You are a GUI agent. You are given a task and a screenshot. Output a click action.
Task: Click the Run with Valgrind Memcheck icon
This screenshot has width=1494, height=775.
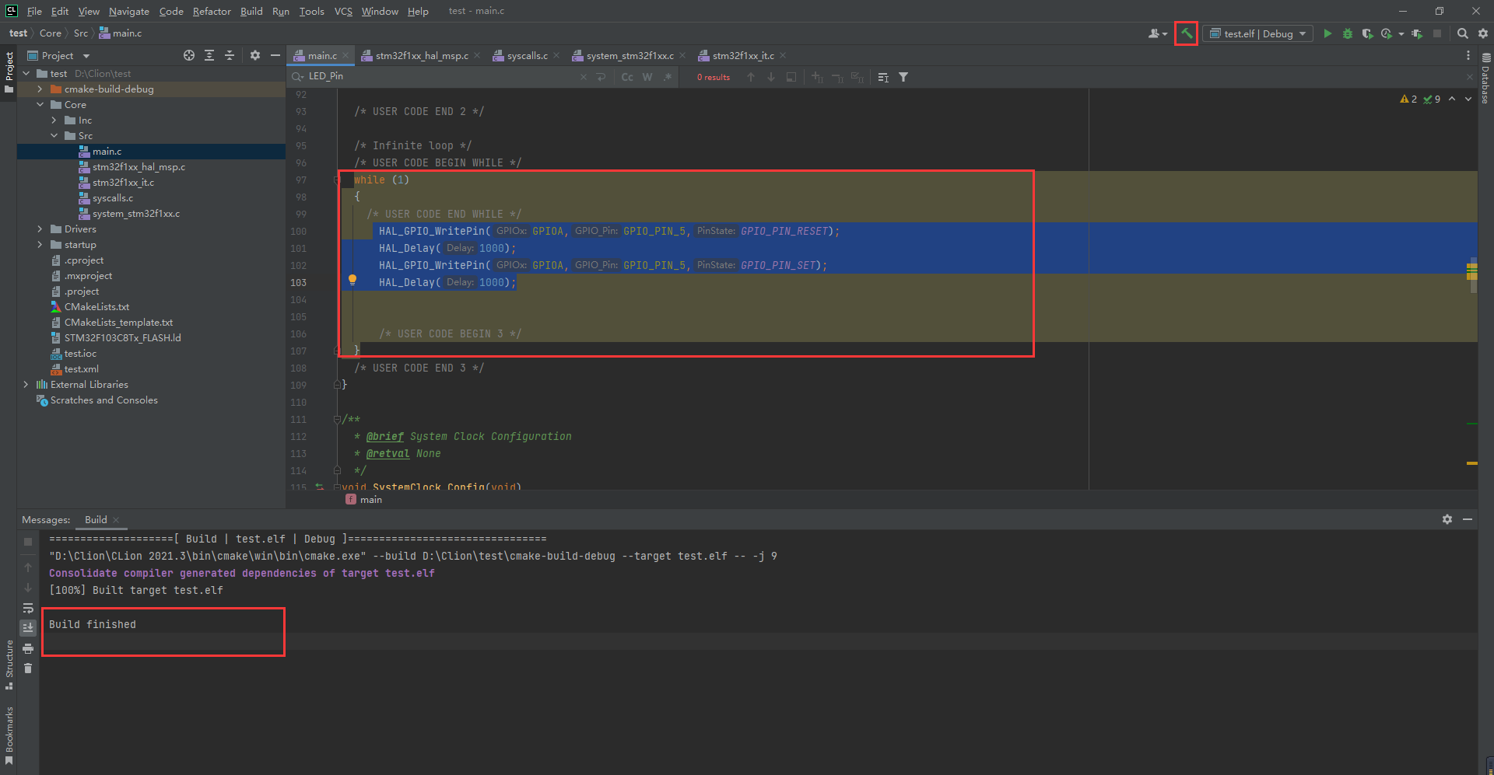coord(1417,33)
